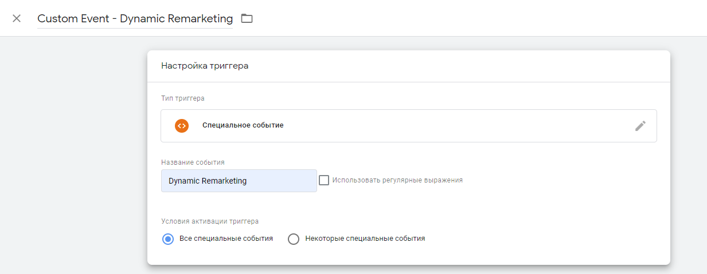Click the "Специальное событие" trigger type name

(243, 125)
